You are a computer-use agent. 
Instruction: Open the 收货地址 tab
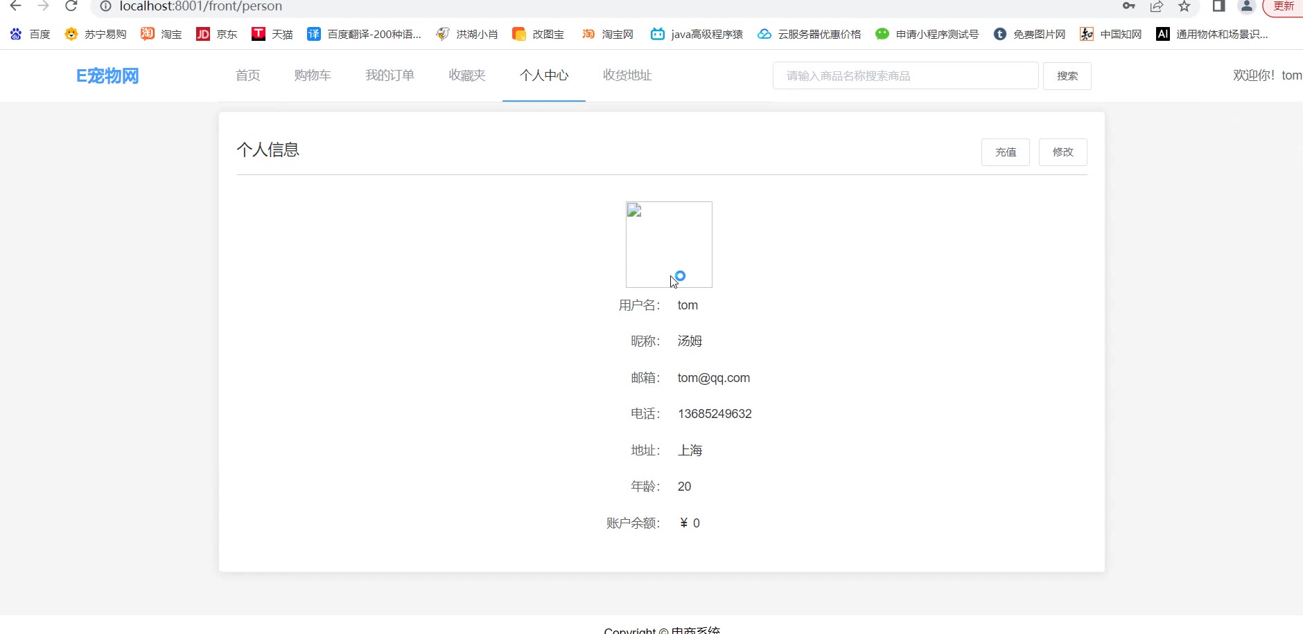[x=627, y=75]
